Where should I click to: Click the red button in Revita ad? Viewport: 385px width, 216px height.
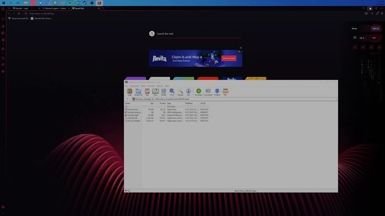pyautogui.click(x=229, y=58)
